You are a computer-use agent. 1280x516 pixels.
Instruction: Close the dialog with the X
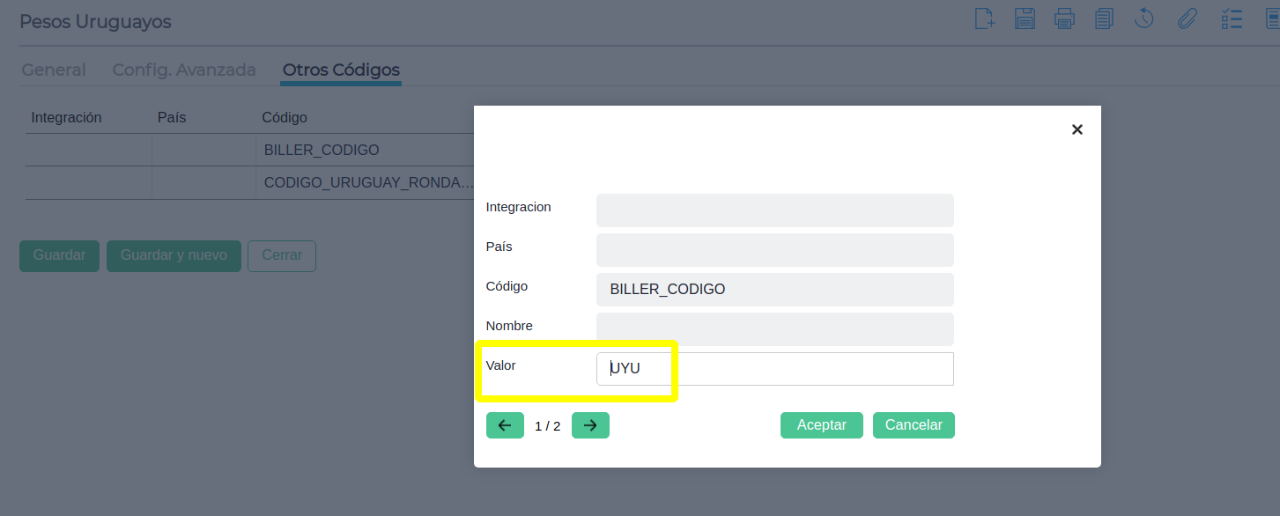pyautogui.click(x=1077, y=129)
